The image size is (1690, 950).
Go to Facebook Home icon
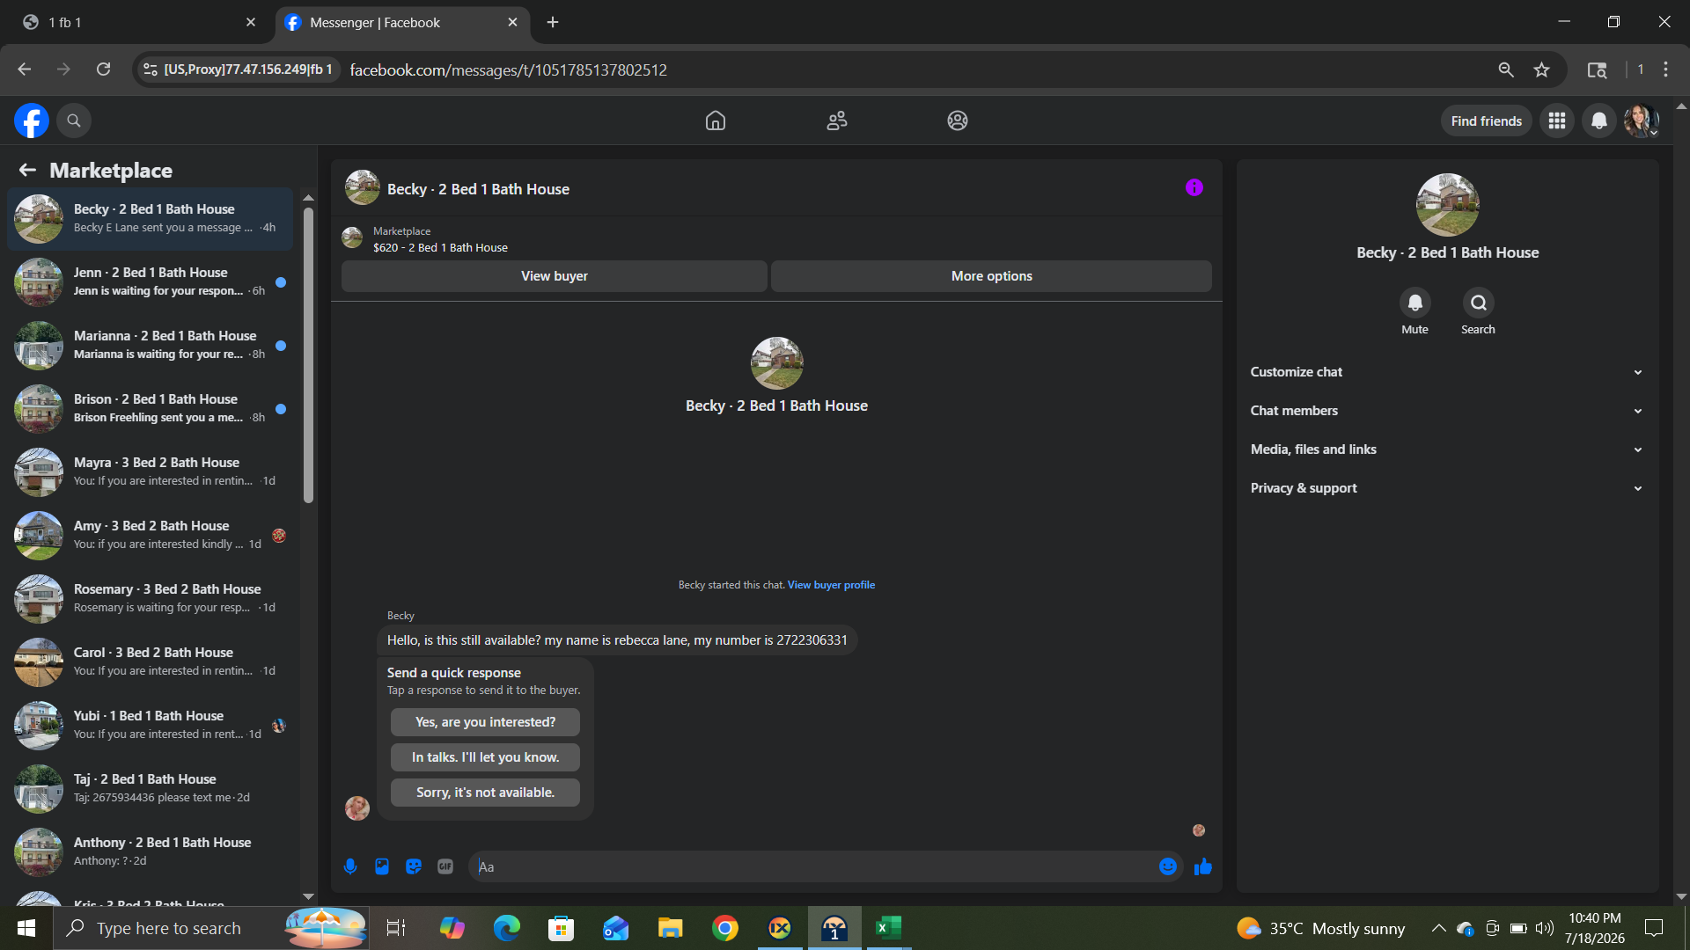(x=716, y=121)
